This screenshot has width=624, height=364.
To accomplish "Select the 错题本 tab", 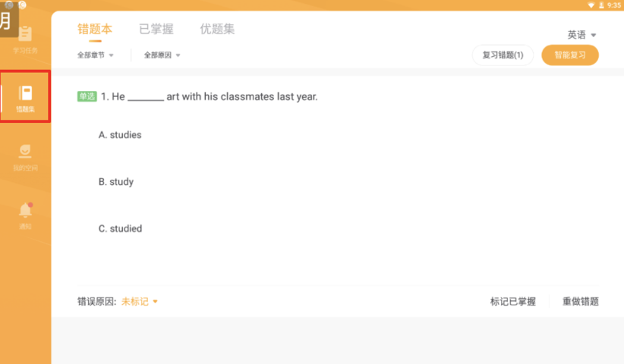I will (x=95, y=30).
